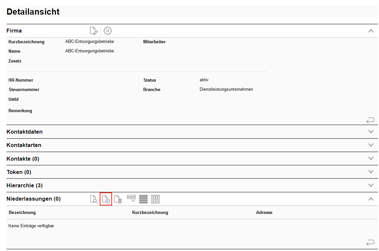Click the Kurzbezeichnung column header in table

tap(150, 212)
